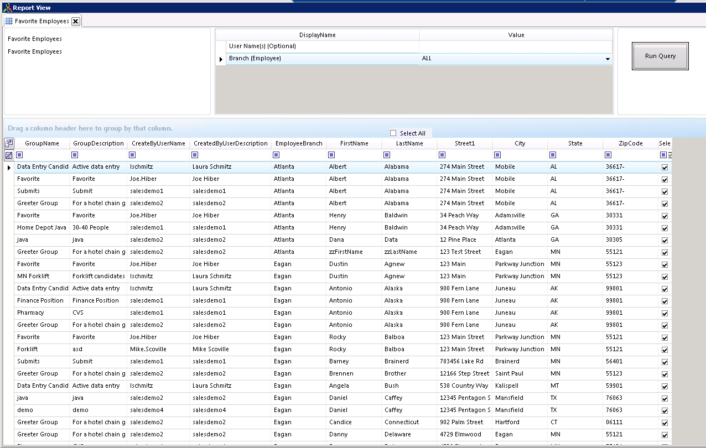Uncheck the Home Depot Java row checkbox
706x448 pixels.
(x=665, y=228)
